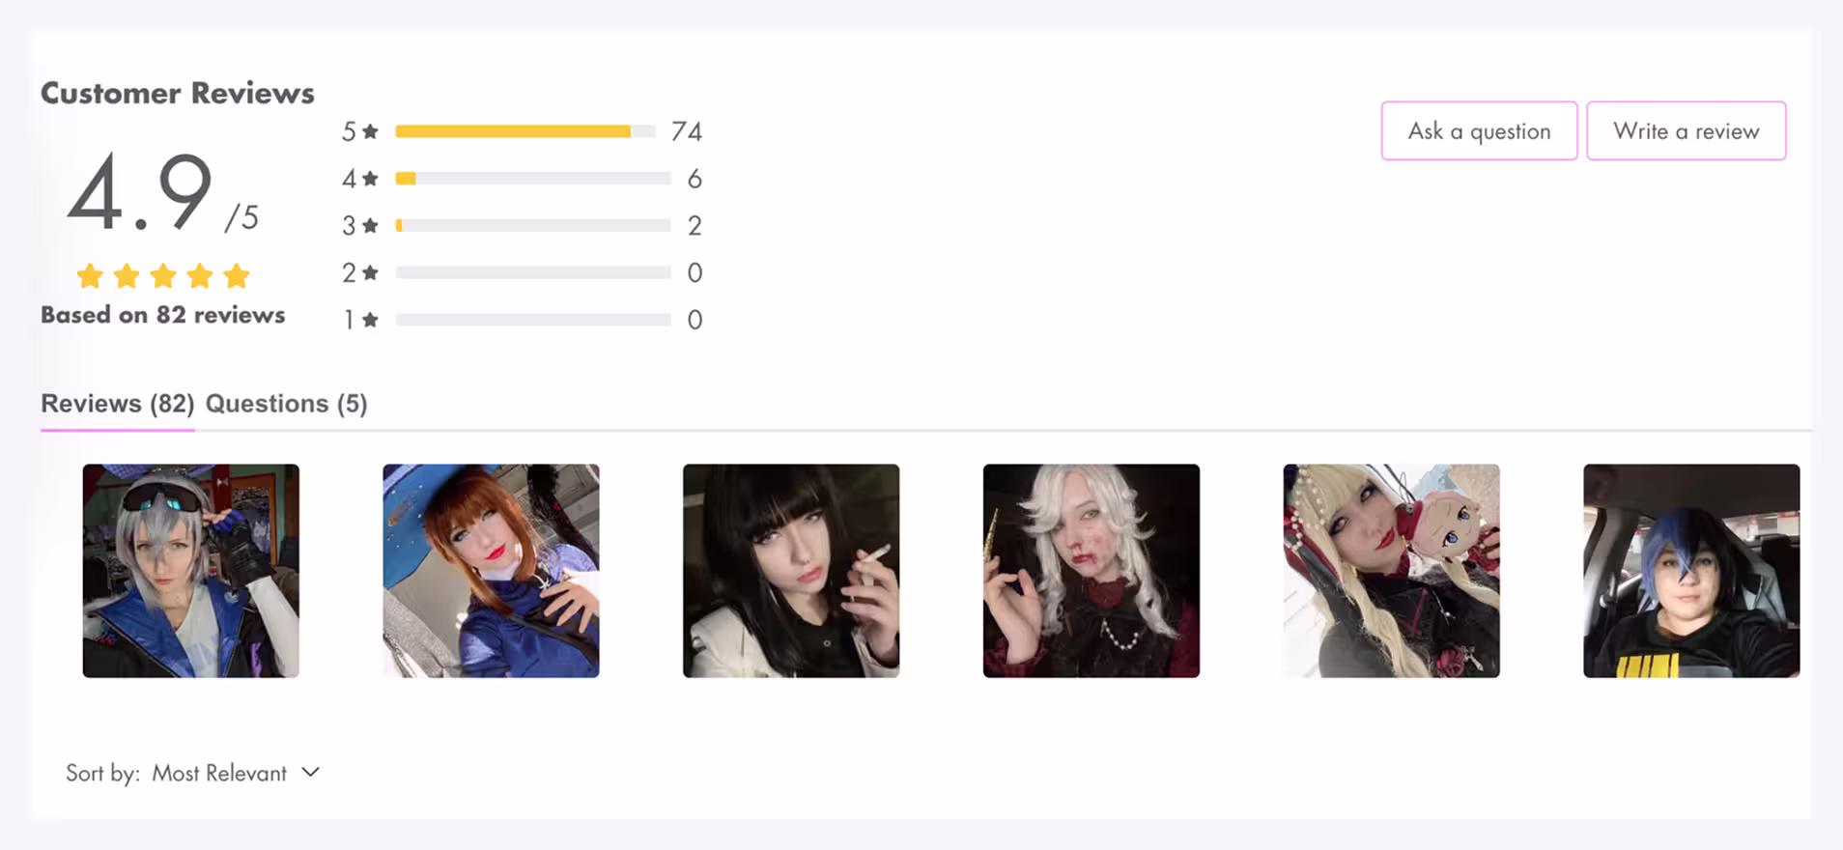Pick the 1 star rating row

[x=522, y=320]
